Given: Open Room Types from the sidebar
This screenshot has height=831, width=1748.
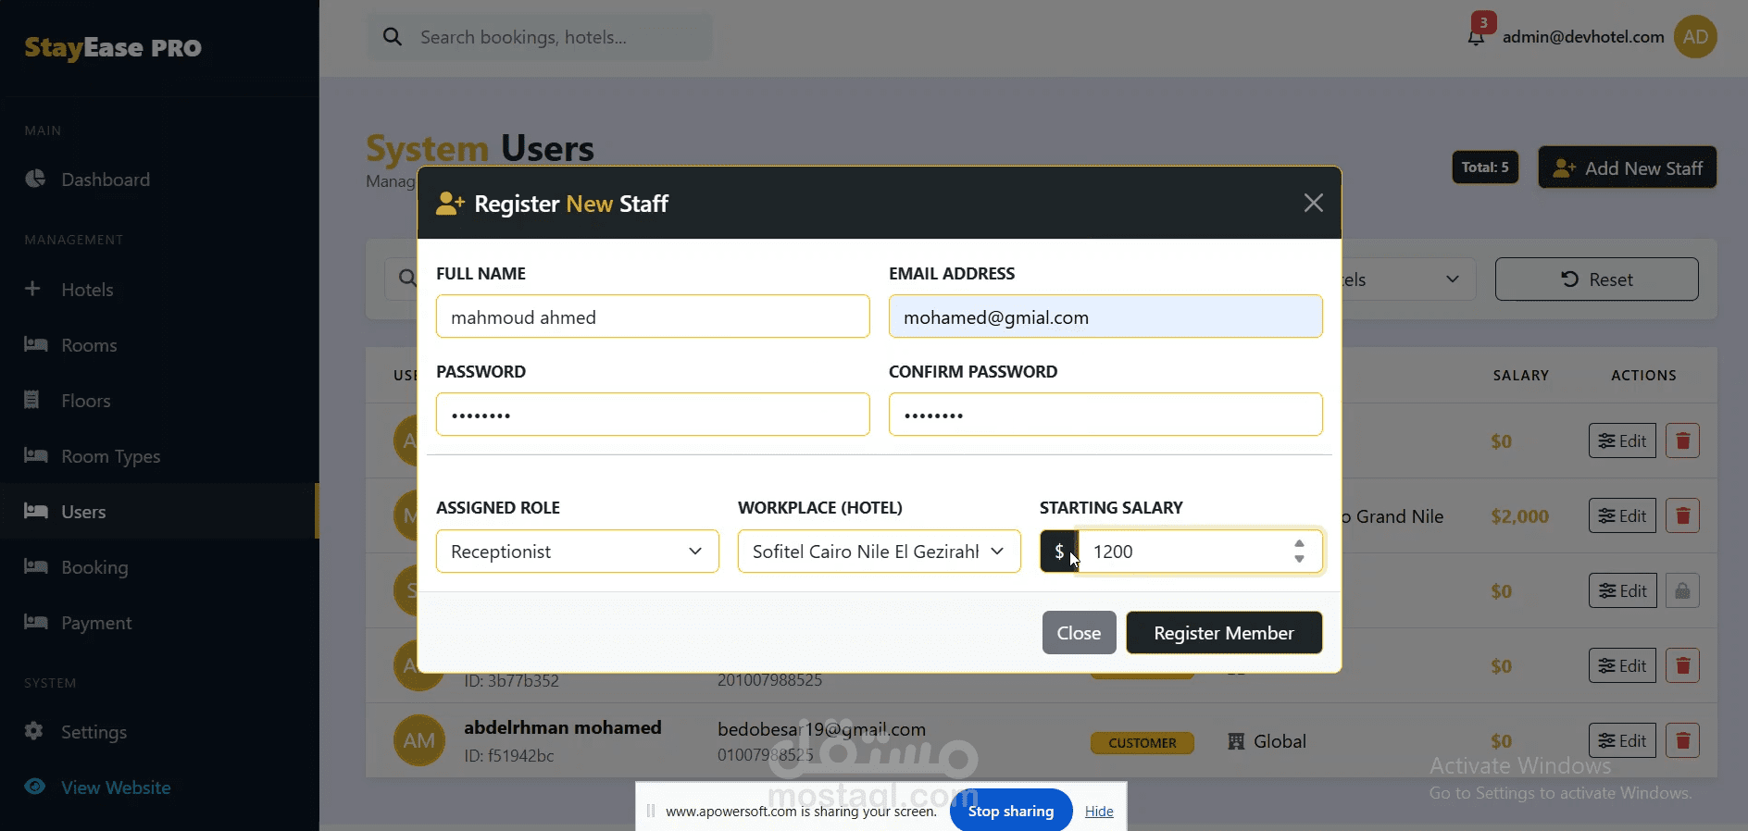Looking at the screenshot, I should pos(110,456).
